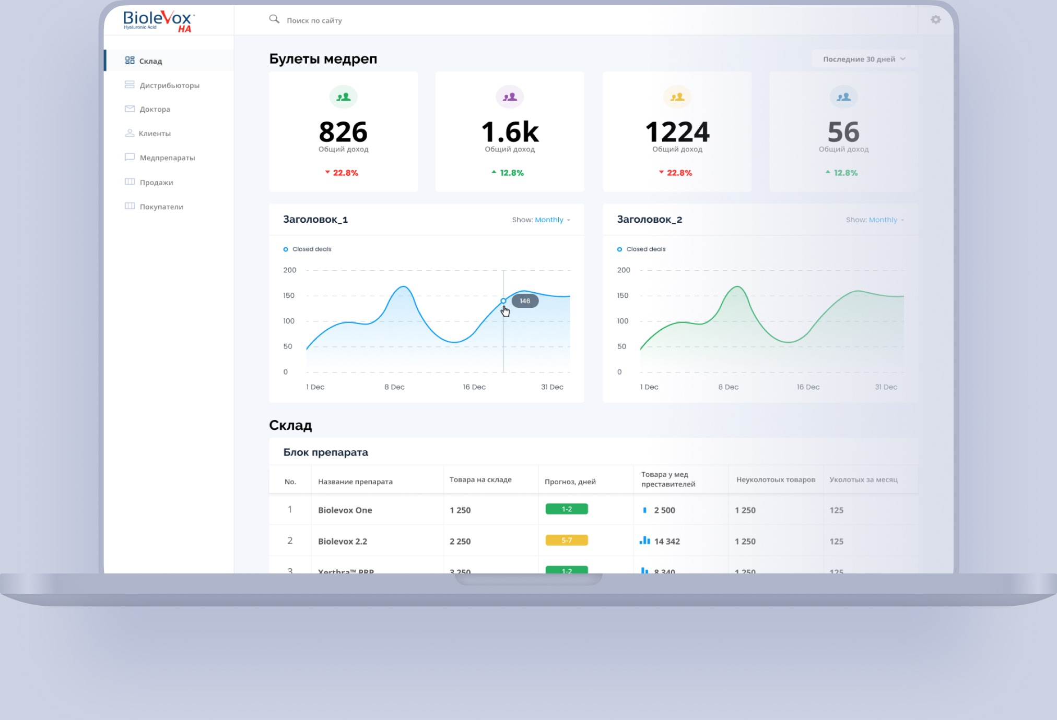Click the Медпрепараты chat bubble icon
Screen dimensions: 1057x720
pos(130,157)
